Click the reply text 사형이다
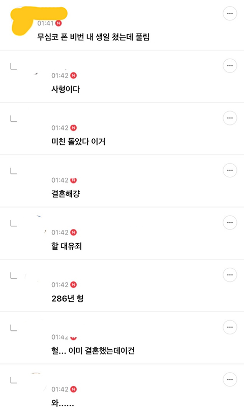The width and height of the screenshot is (244, 416). click(x=66, y=89)
